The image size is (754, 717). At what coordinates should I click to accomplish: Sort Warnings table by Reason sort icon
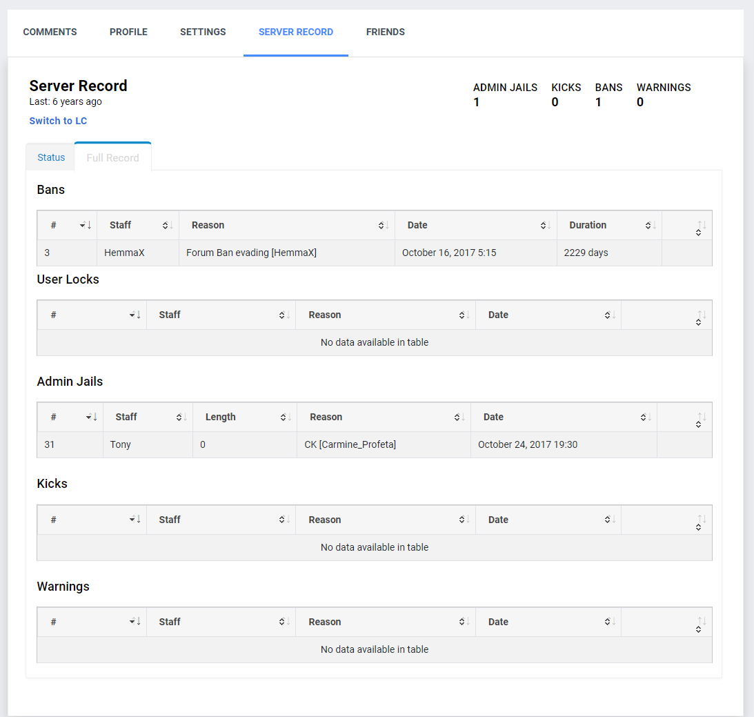pos(464,621)
